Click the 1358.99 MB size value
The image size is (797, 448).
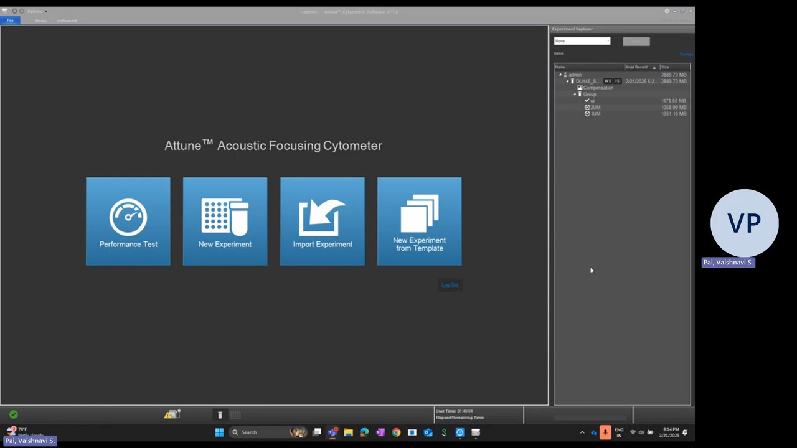pos(674,108)
